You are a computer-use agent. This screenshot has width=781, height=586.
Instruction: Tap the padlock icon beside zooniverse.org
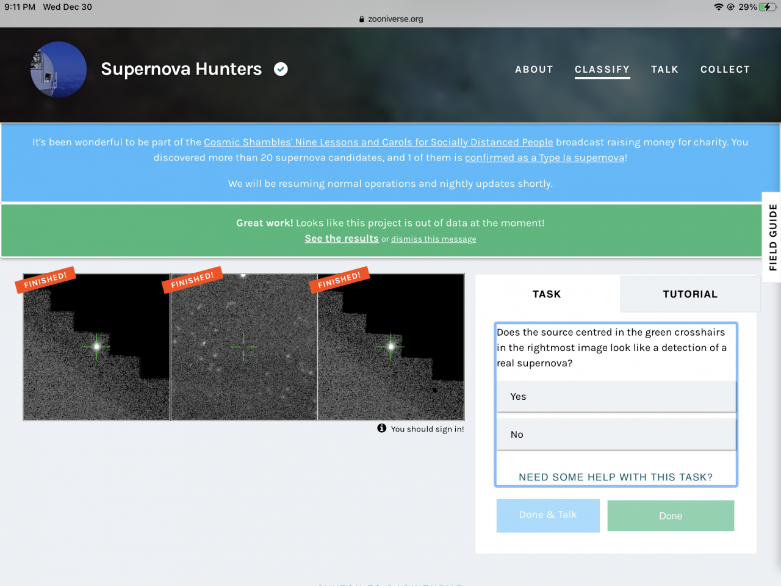(x=362, y=19)
